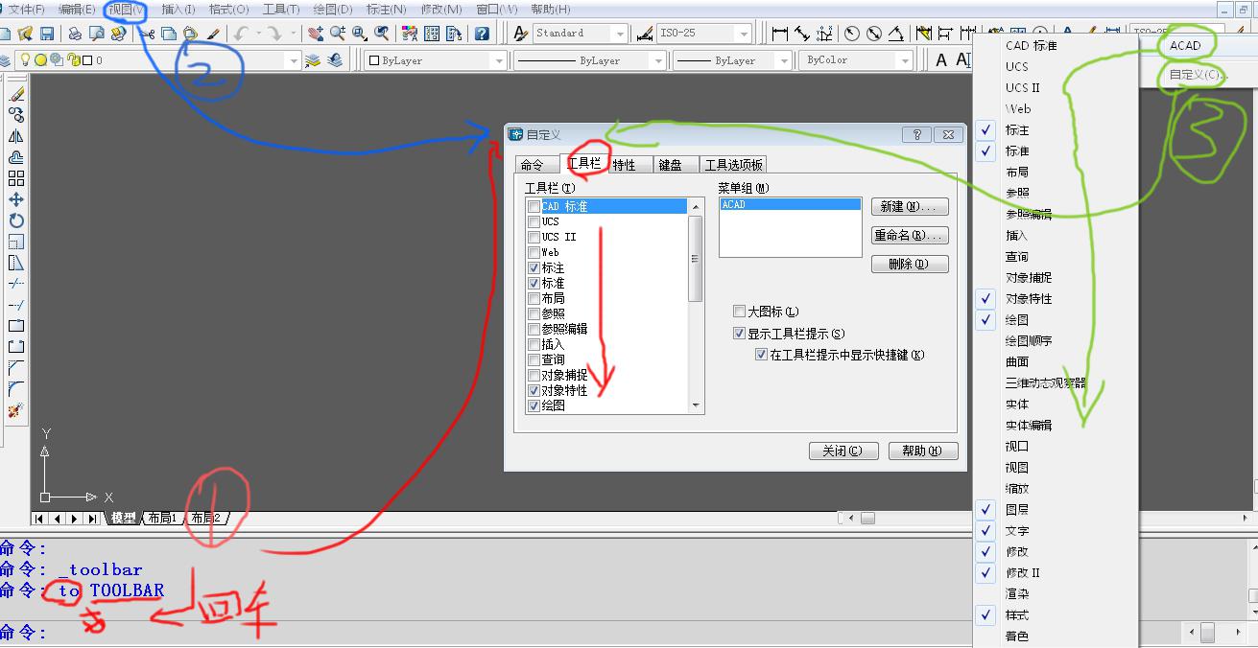Open the ByColor plot style dropdown

903,60
